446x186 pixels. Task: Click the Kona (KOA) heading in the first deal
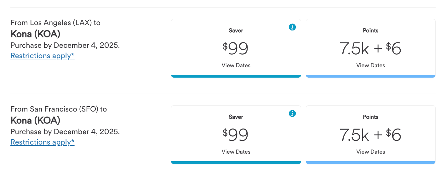[x=35, y=34]
